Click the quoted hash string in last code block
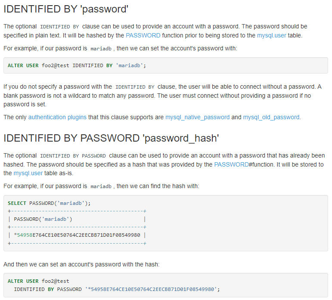 click(x=152, y=289)
